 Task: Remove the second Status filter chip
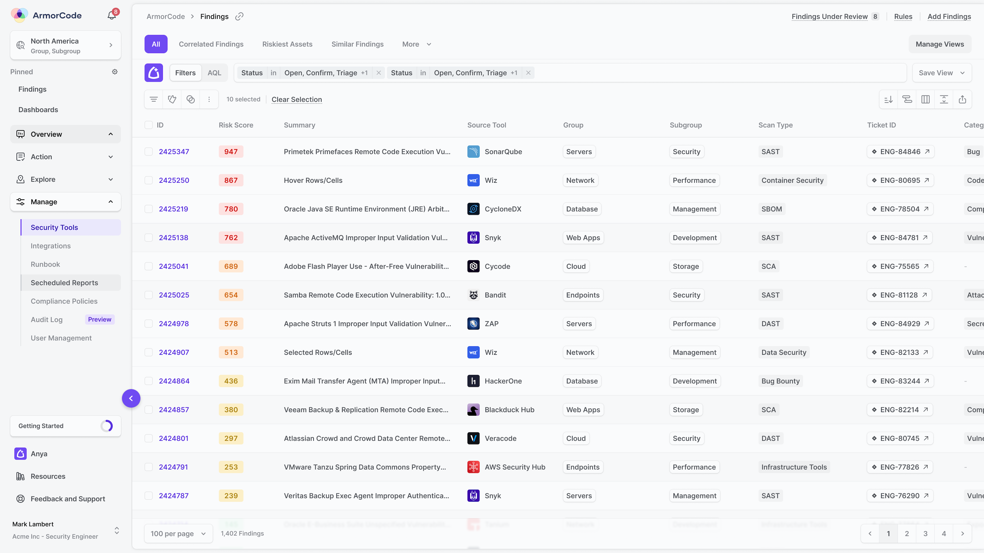(528, 73)
